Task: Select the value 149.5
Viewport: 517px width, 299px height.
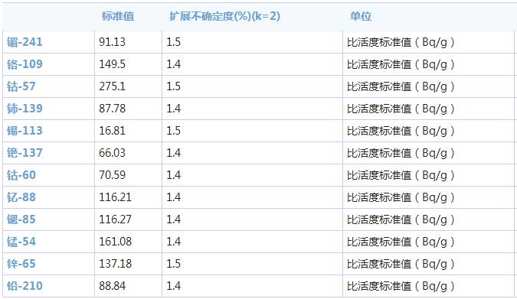Action: click(112, 64)
